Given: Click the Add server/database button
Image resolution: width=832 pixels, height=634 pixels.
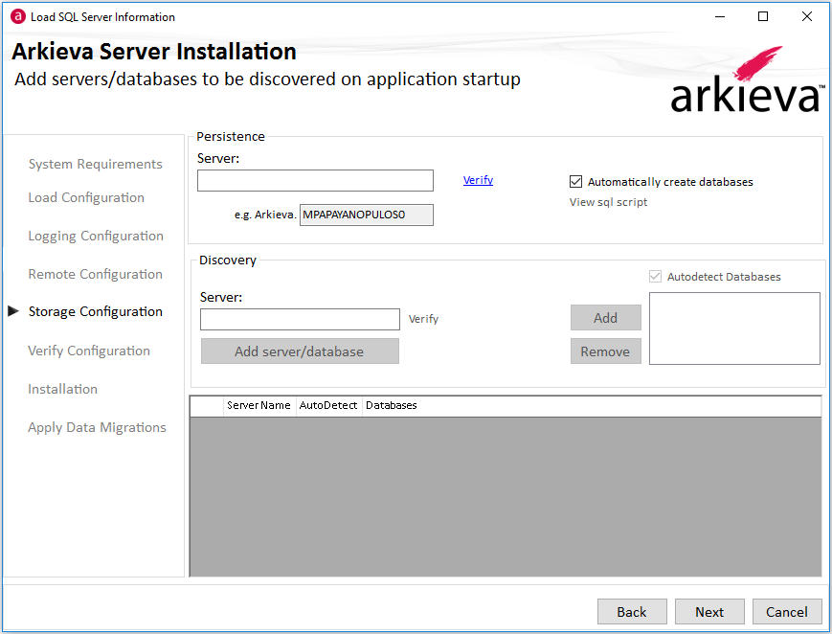Looking at the screenshot, I should point(300,351).
